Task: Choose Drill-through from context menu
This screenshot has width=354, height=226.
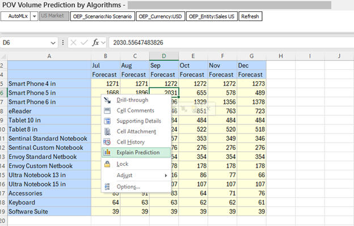Action: (x=136, y=100)
